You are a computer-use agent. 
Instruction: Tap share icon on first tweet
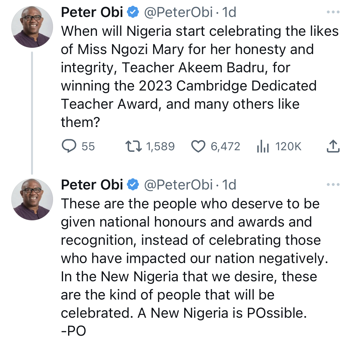click(x=333, y=146)
